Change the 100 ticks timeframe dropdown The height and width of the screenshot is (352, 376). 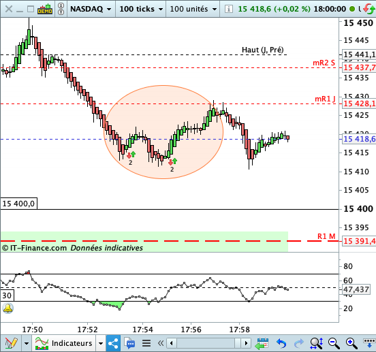141,9
